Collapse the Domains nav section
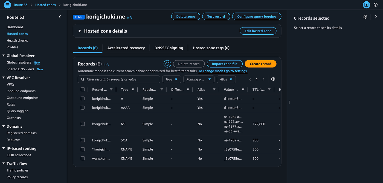 4,127
